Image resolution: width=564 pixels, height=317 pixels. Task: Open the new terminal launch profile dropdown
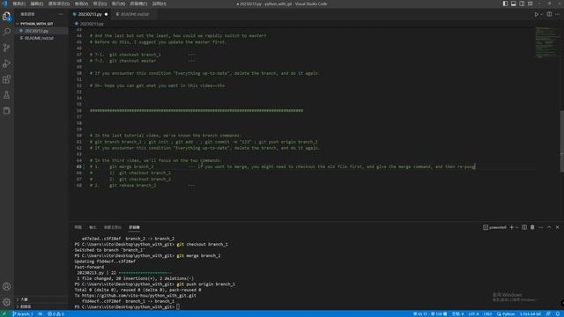517,227
